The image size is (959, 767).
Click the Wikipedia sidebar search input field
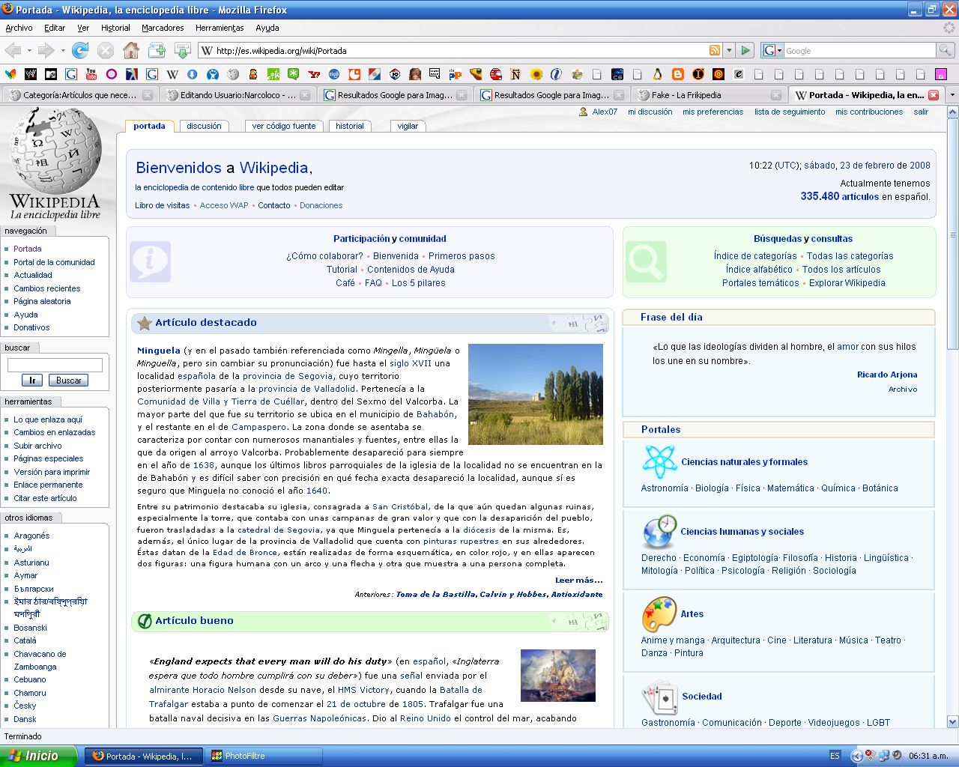click(x=55, y=365)
